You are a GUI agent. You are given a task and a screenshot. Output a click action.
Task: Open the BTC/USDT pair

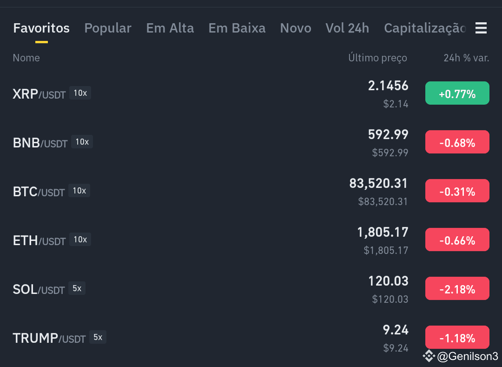click(39, 192)
